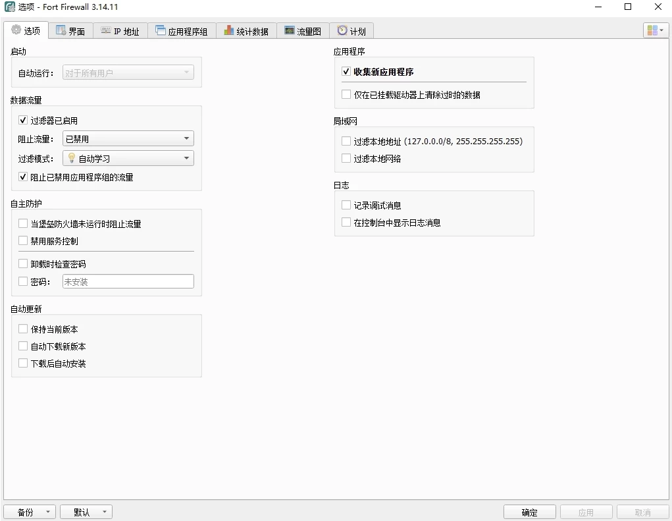Click the 应用程序组 tab icon
This screenshot has height=521, width=672.
(160, 30)
